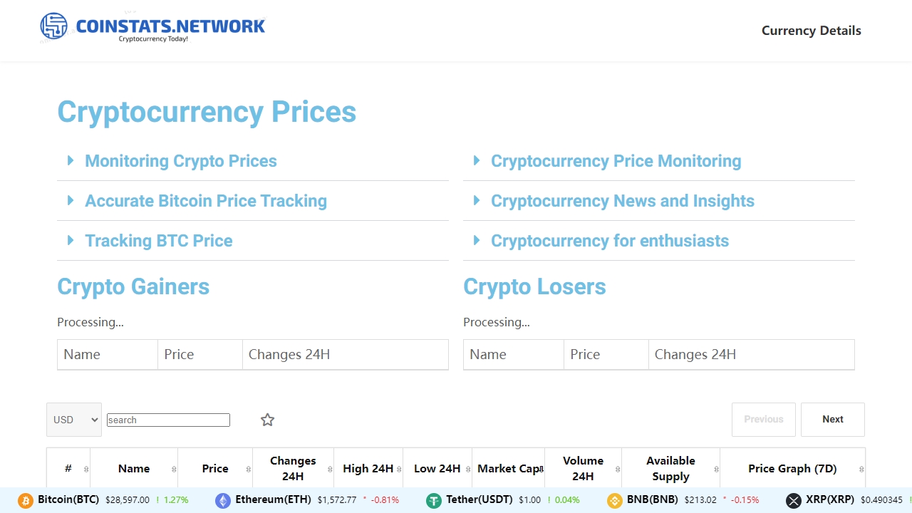
Task: Toggle sorting on the Changes 24H column
Action: 328,469
